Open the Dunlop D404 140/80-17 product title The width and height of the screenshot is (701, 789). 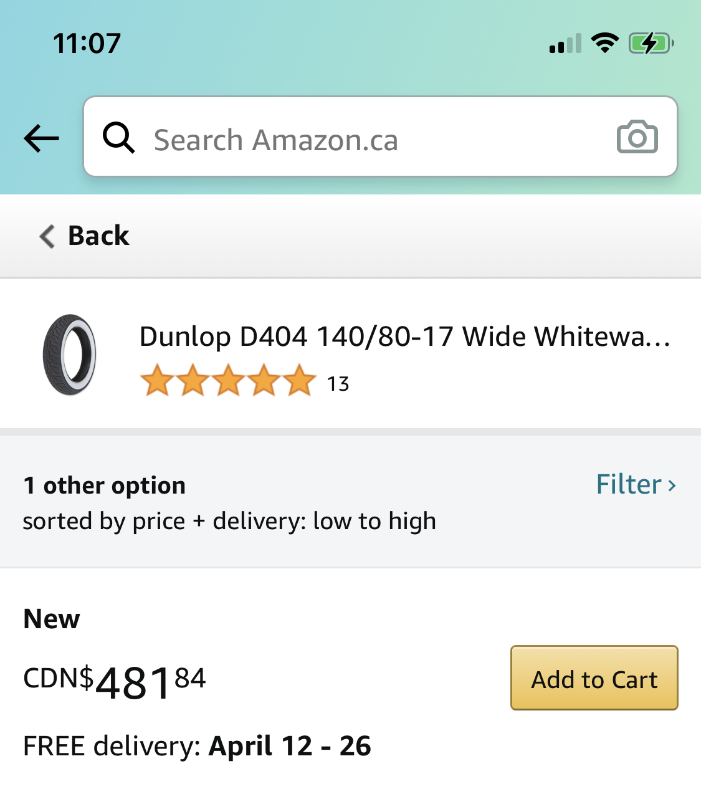click(405, 337)
